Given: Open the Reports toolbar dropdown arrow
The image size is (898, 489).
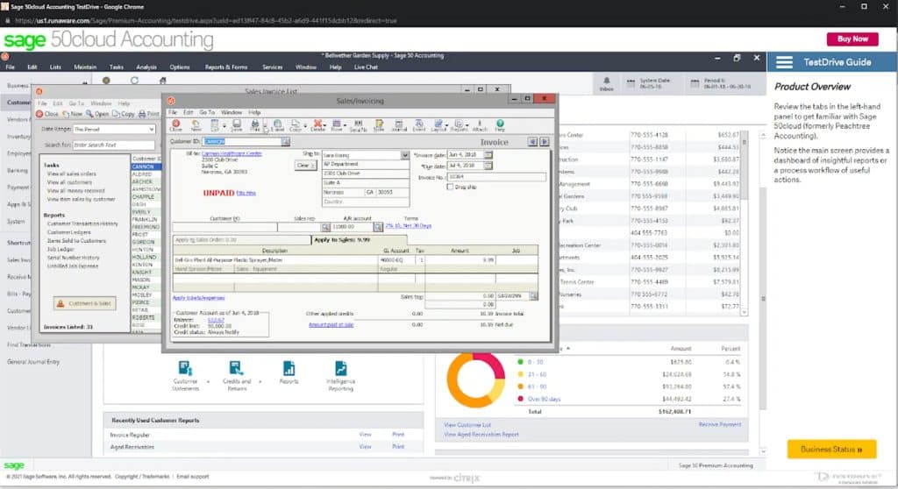Looking at the screenshot, I should pos(467,124).
